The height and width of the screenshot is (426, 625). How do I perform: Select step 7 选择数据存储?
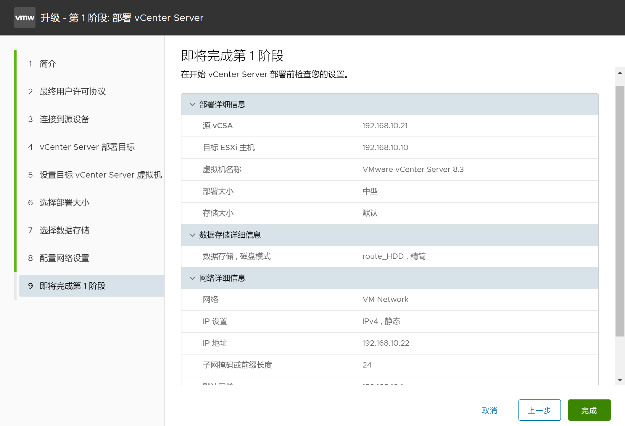(x=59, y=230)
